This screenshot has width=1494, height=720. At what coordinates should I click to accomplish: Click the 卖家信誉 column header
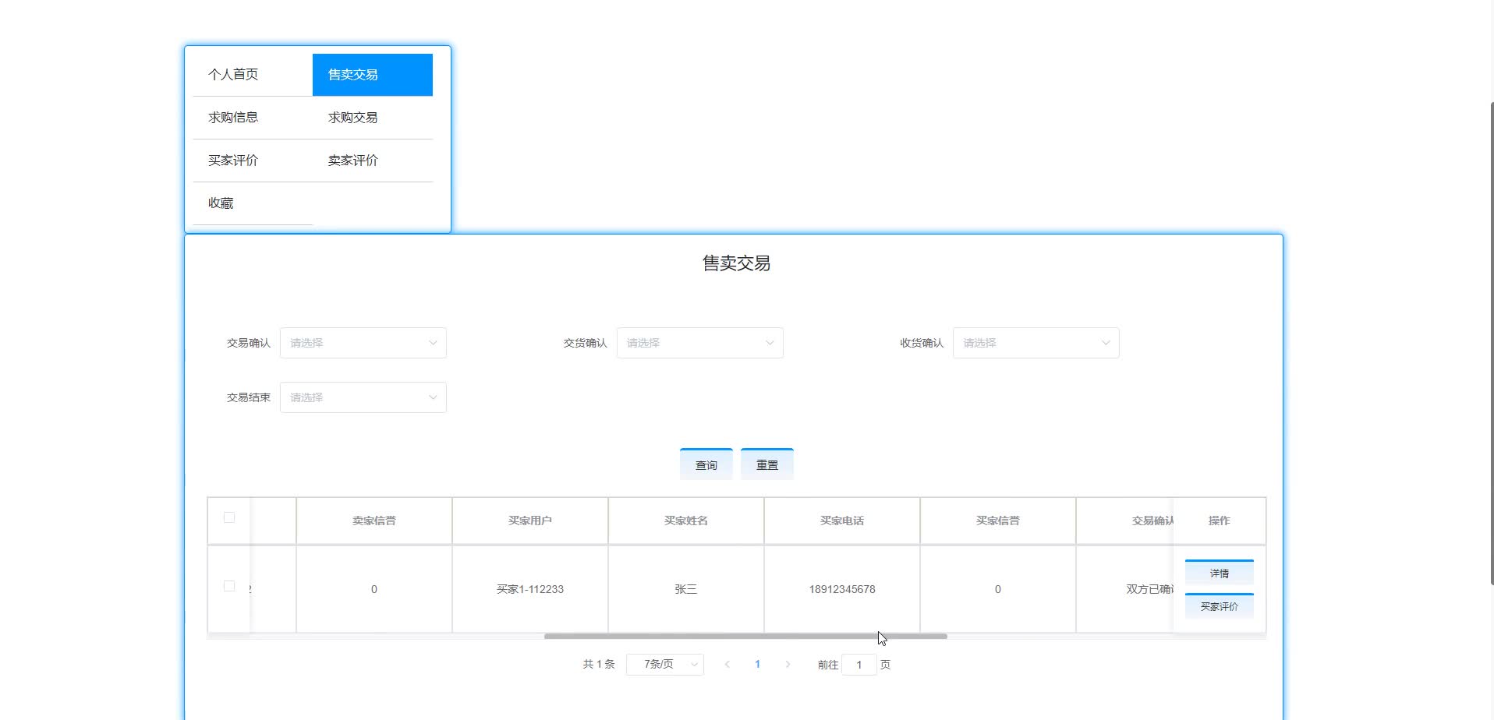pyautogui.click(x=374, y=521)
